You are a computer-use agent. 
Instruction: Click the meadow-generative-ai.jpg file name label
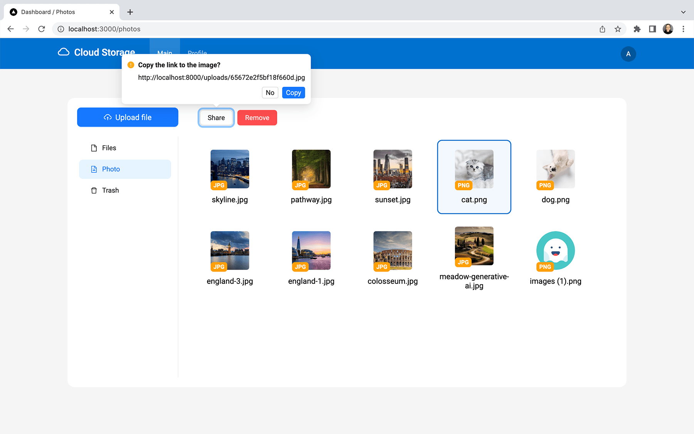474,281
